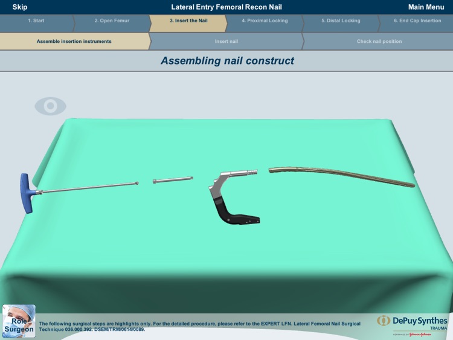Image resolution: width=453 pixels, height=340 pixels.
Task: Toggle the eye view icon
Action: (51, 106)
